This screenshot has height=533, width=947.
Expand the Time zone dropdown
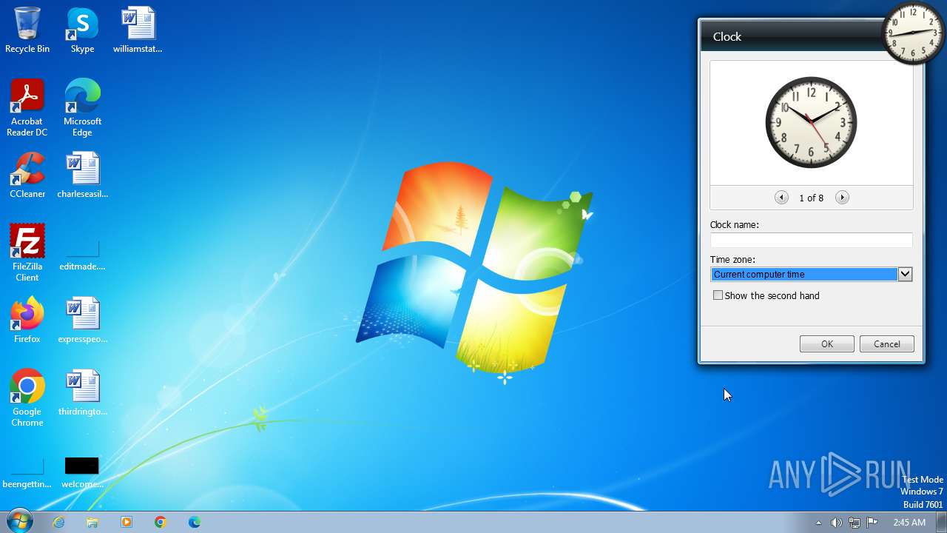[905, 275]
